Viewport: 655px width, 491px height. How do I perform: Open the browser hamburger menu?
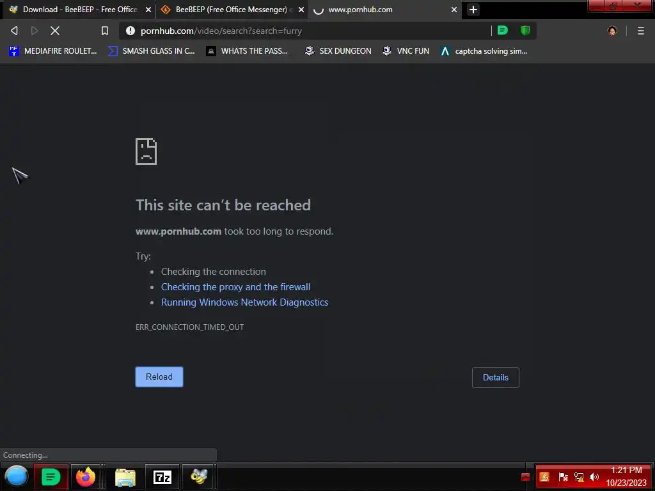(640, 31)
